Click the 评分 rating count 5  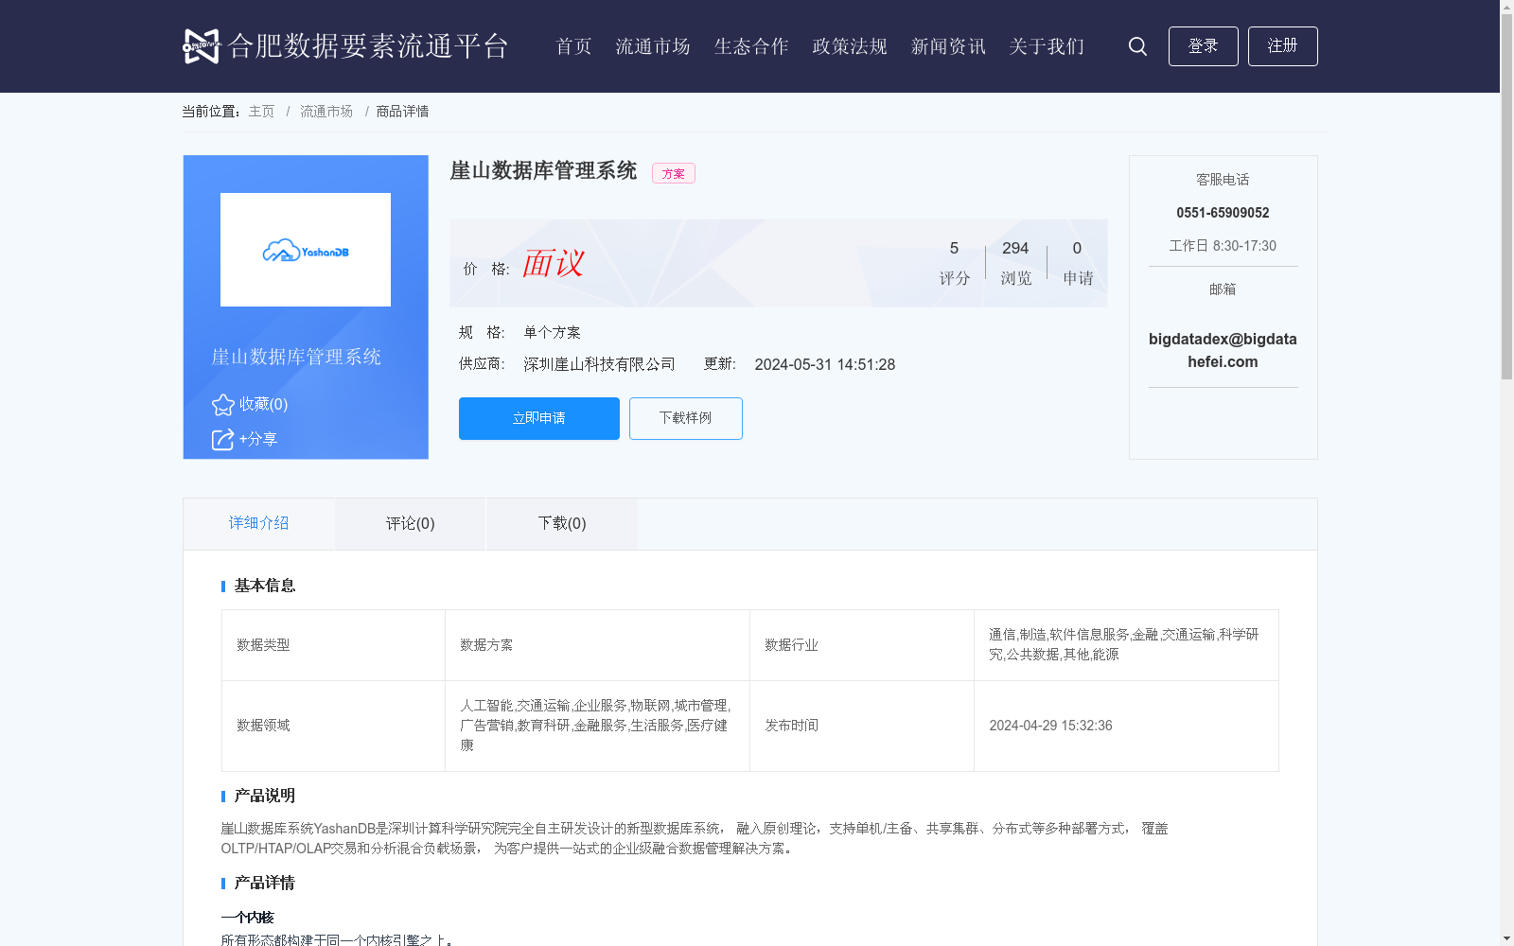(954, 249)
